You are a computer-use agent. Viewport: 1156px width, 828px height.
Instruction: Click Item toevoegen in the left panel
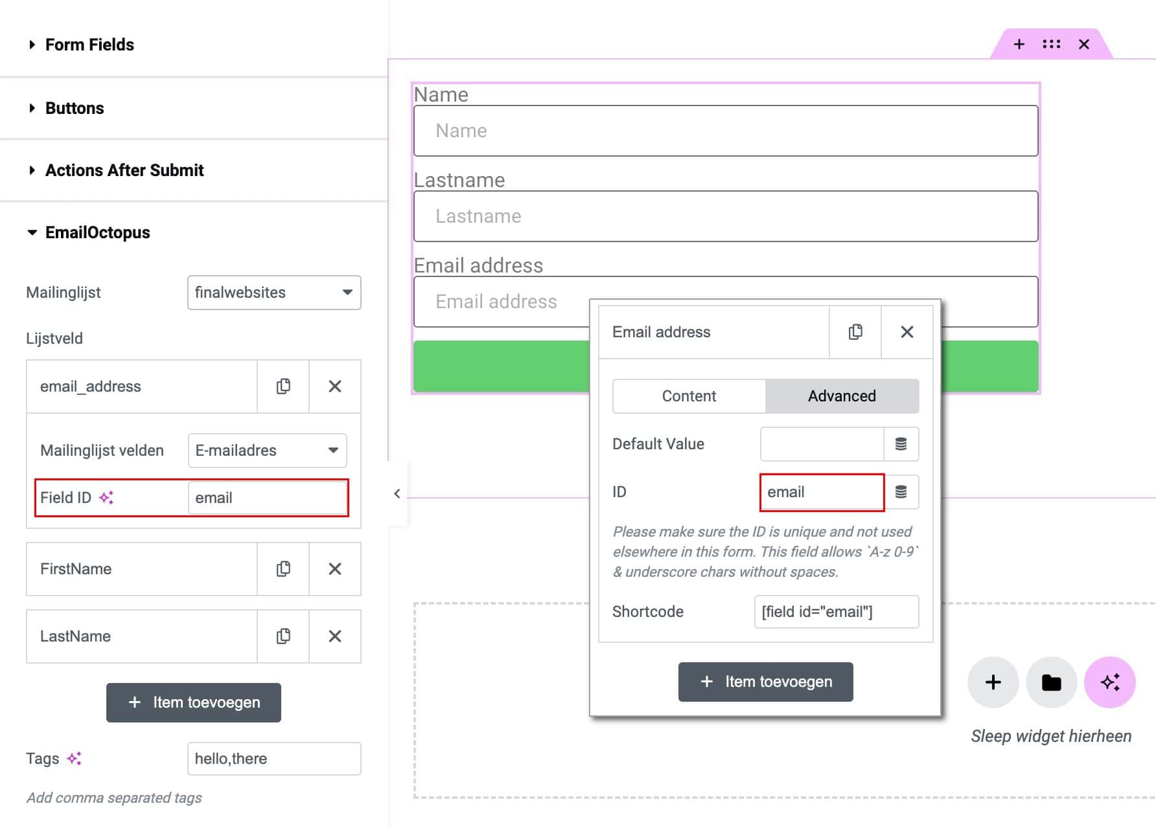(194, 702)
